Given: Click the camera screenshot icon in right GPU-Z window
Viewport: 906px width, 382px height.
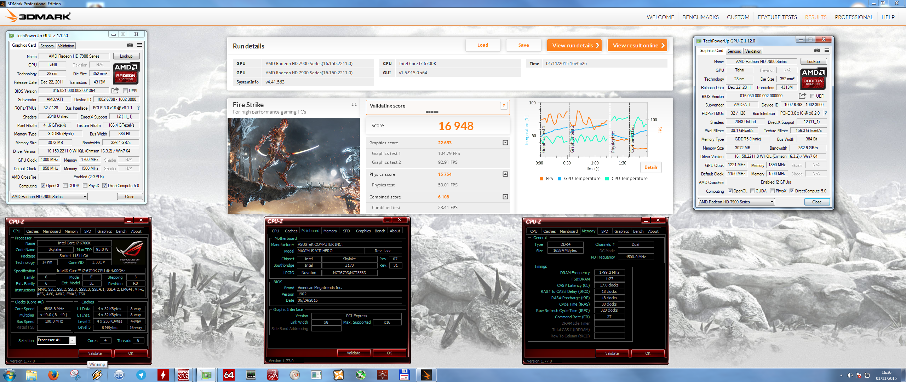Looking at the screenshot, I should pos(817,51).
